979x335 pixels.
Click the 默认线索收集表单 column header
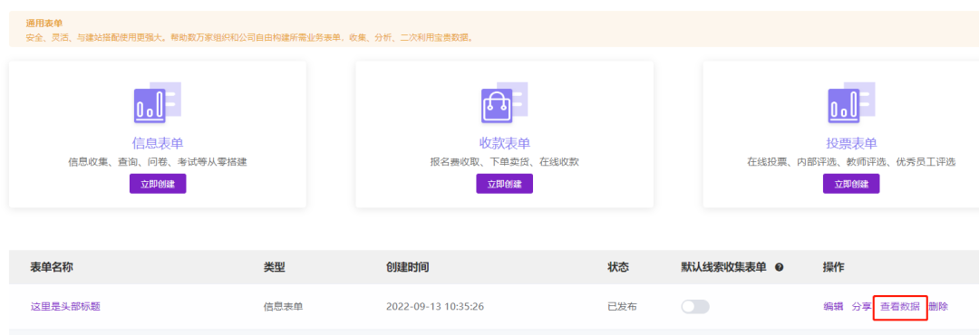[723, 267]
